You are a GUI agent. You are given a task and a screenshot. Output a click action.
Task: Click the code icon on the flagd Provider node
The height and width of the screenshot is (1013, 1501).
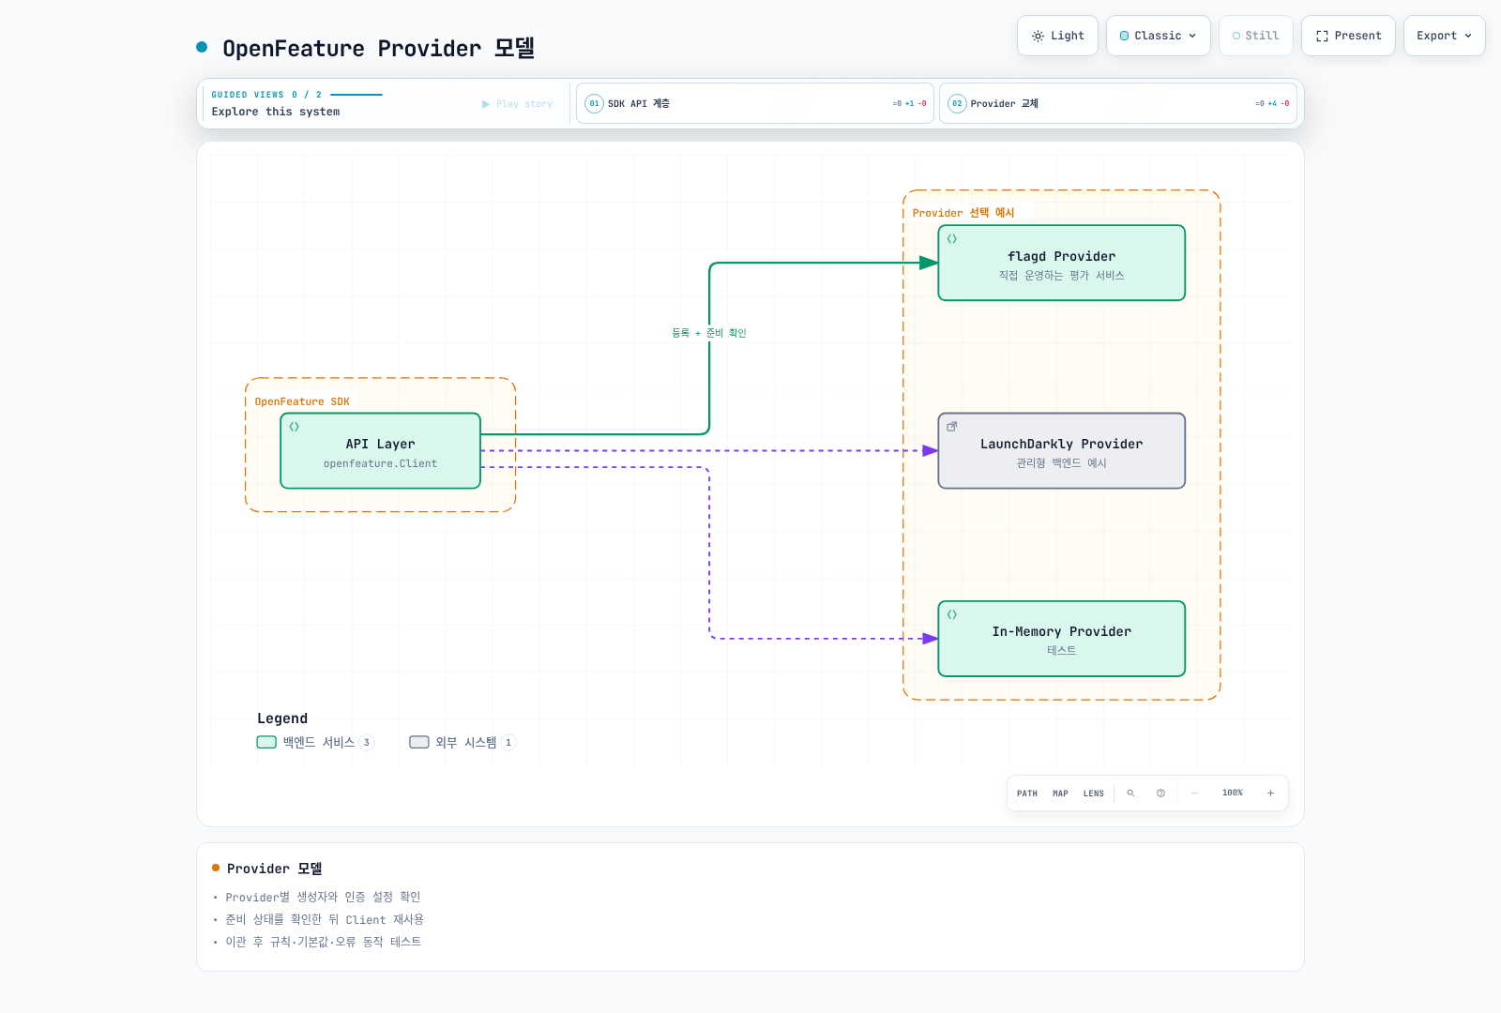(x=952, y=239)
